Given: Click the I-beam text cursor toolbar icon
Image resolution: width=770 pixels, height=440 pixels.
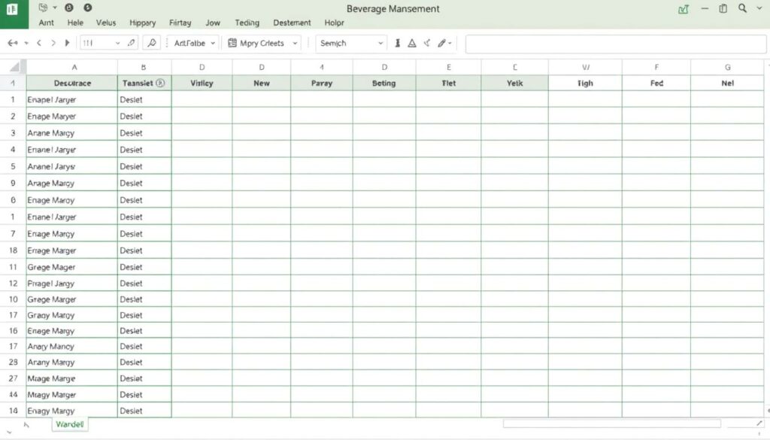Looking at the screenshot, I should (x=397, y=43).
